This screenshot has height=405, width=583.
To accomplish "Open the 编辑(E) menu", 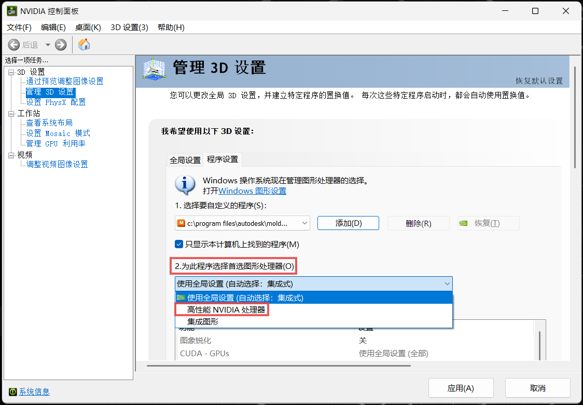I will pos(53,28).
